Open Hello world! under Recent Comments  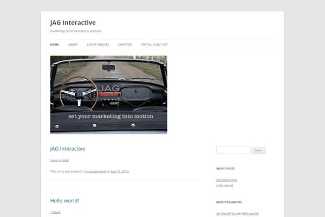(250, 213)
